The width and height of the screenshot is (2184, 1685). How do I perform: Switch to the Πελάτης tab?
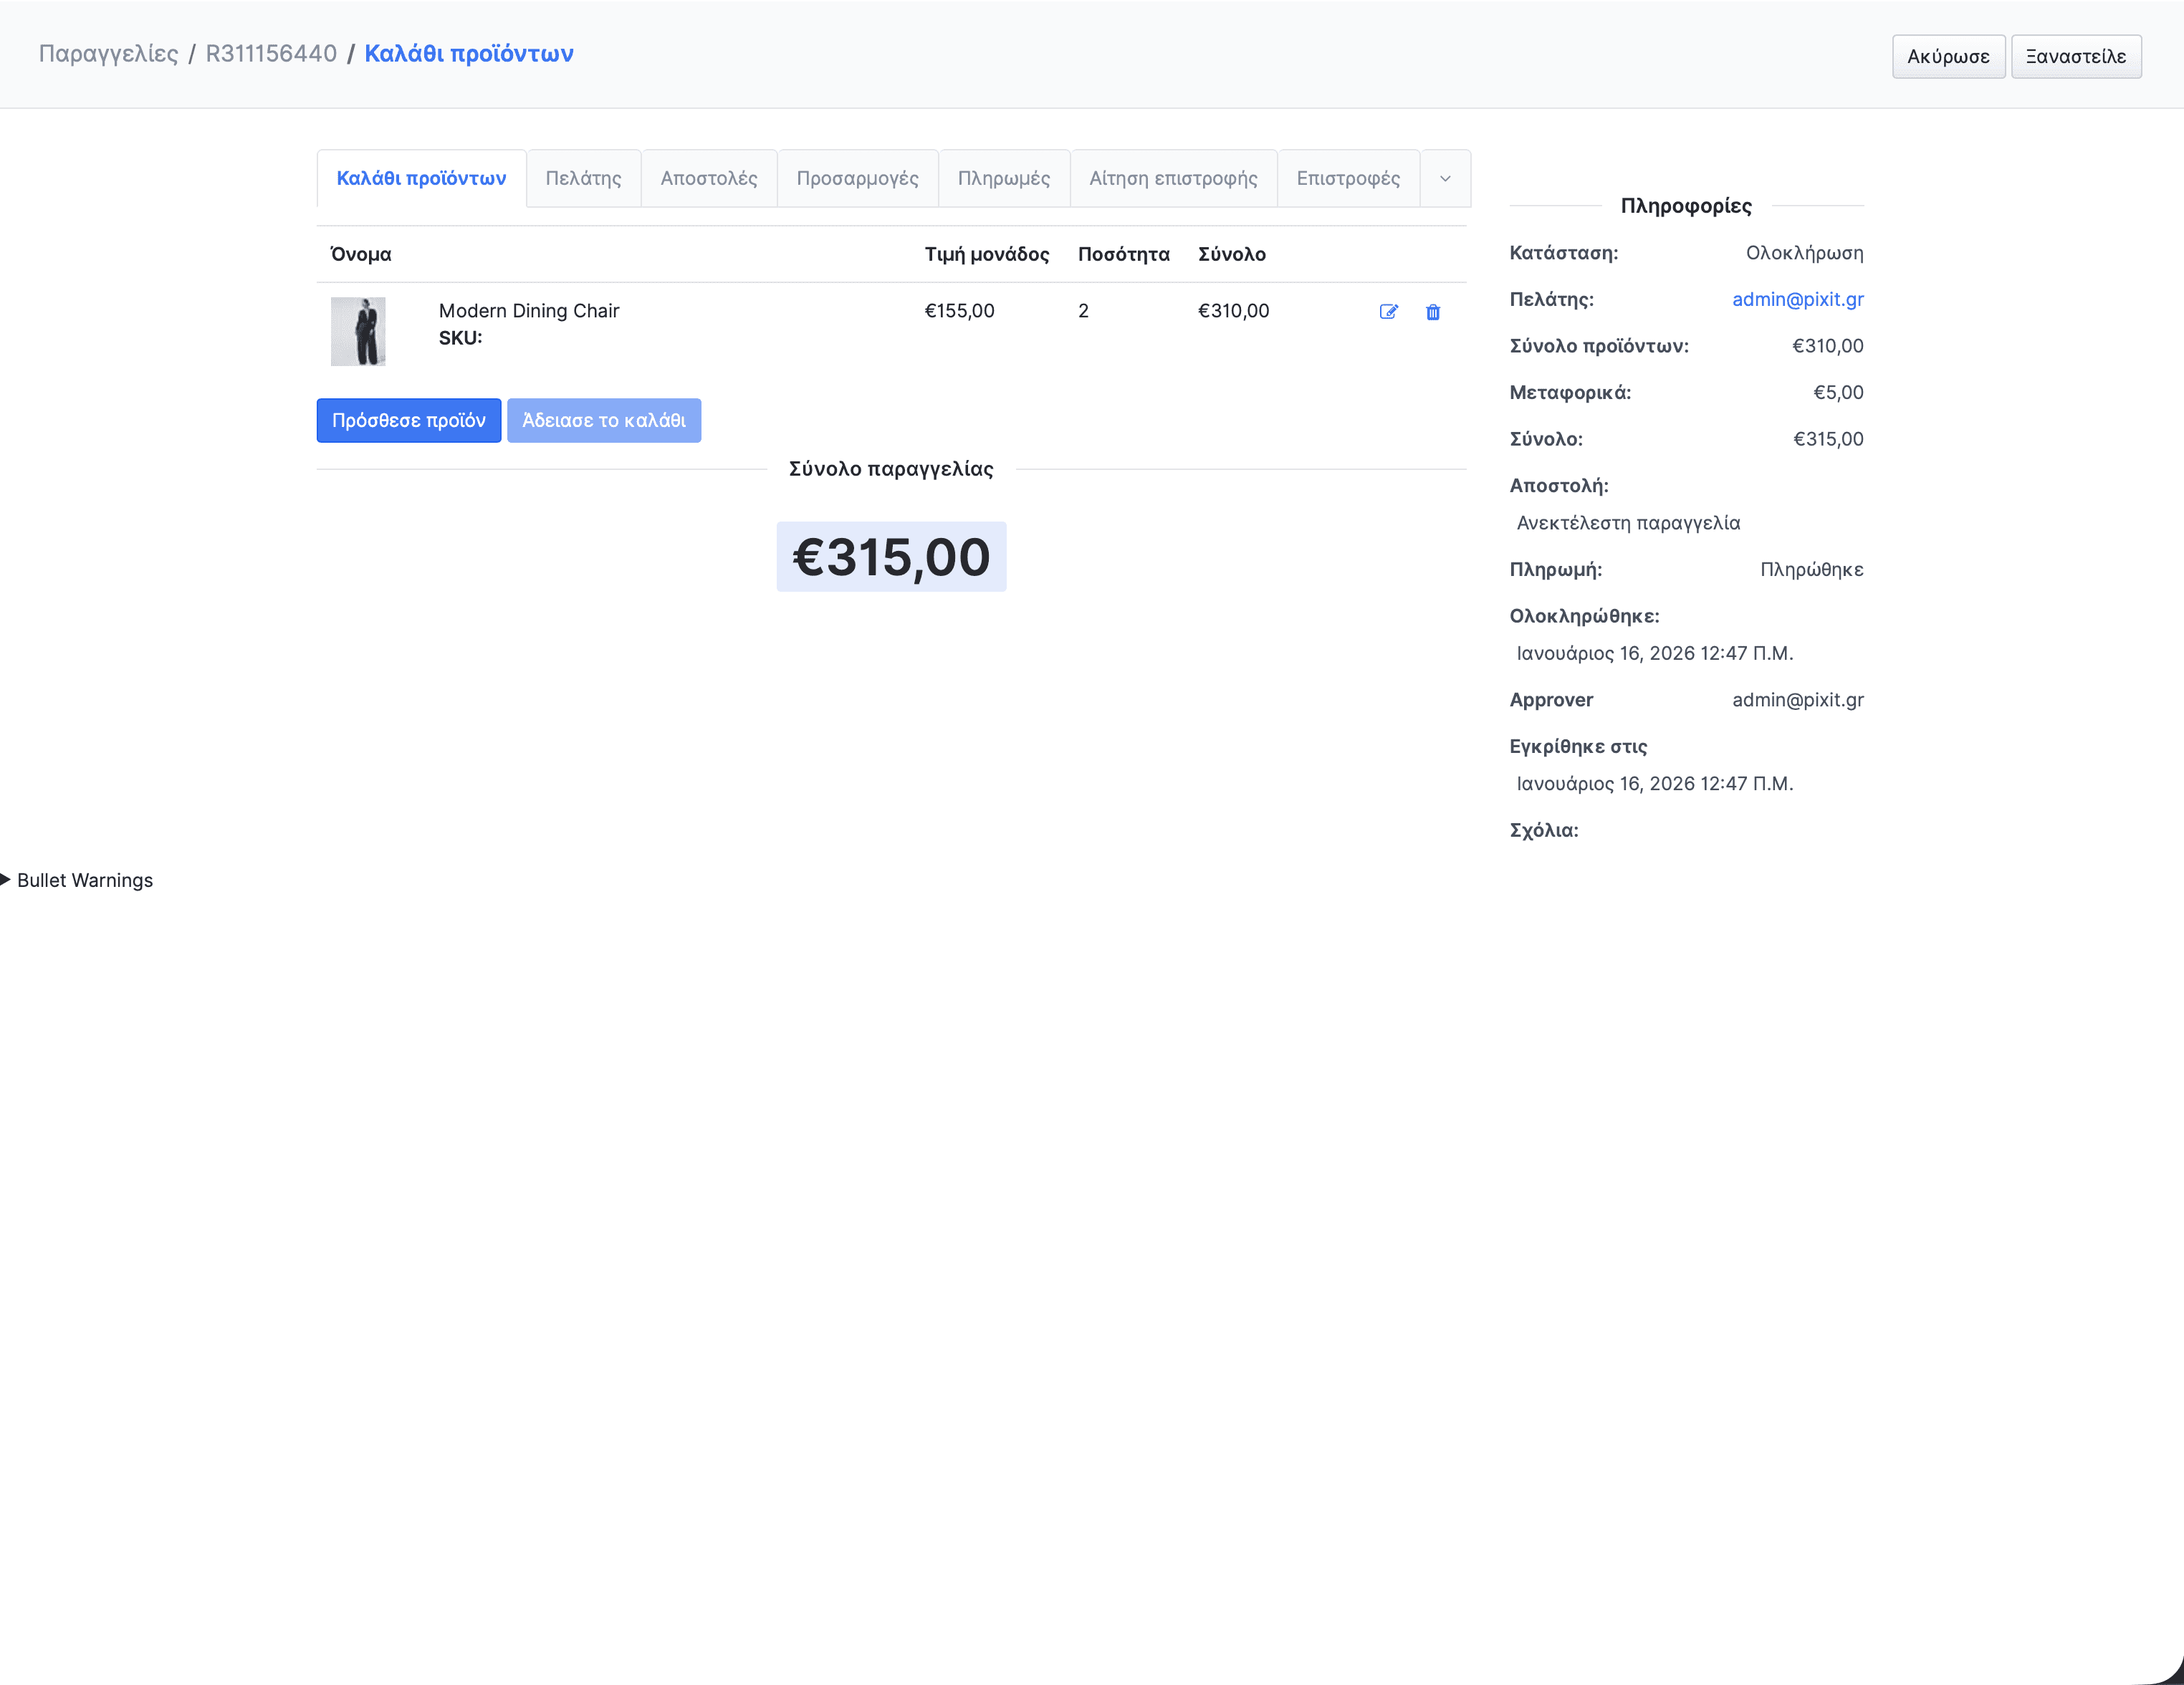point(583,179)
